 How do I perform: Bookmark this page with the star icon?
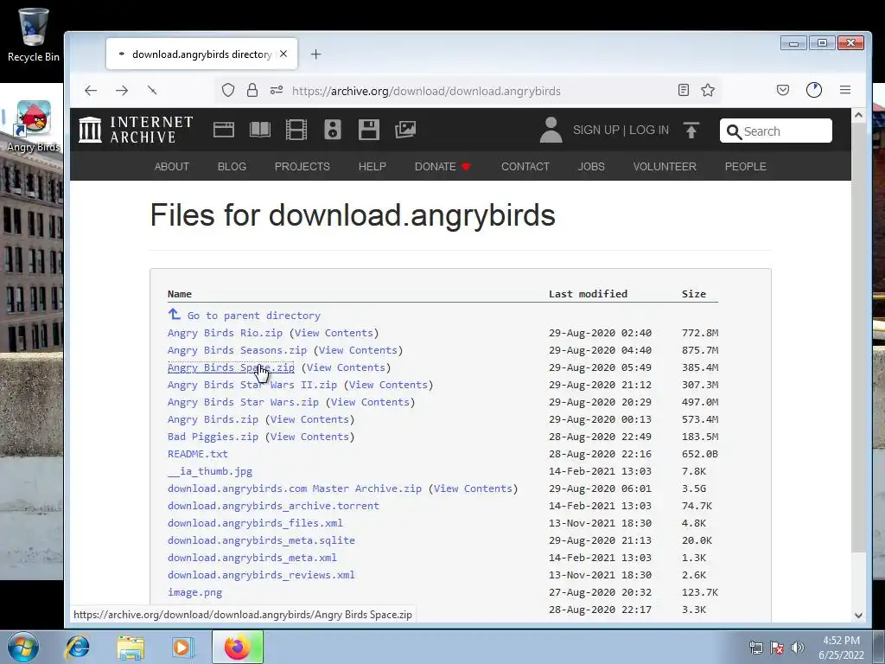click(x=708, y=90)
